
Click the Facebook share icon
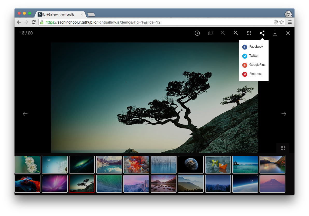(x=245, y=47)
